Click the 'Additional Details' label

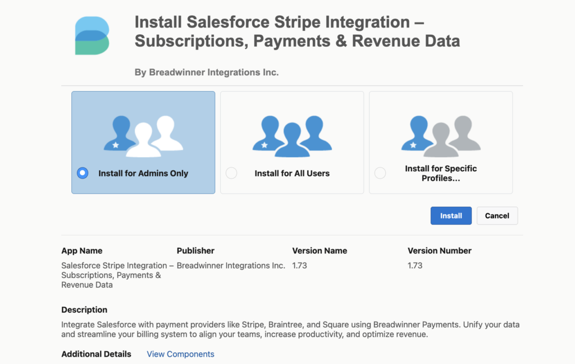96,354
